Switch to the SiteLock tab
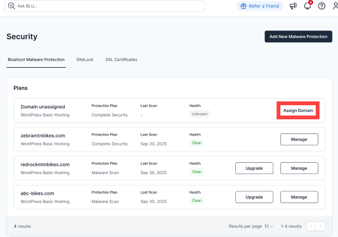Image resolution: width=338 pixels, height=237 pixels. click(85, 60)
